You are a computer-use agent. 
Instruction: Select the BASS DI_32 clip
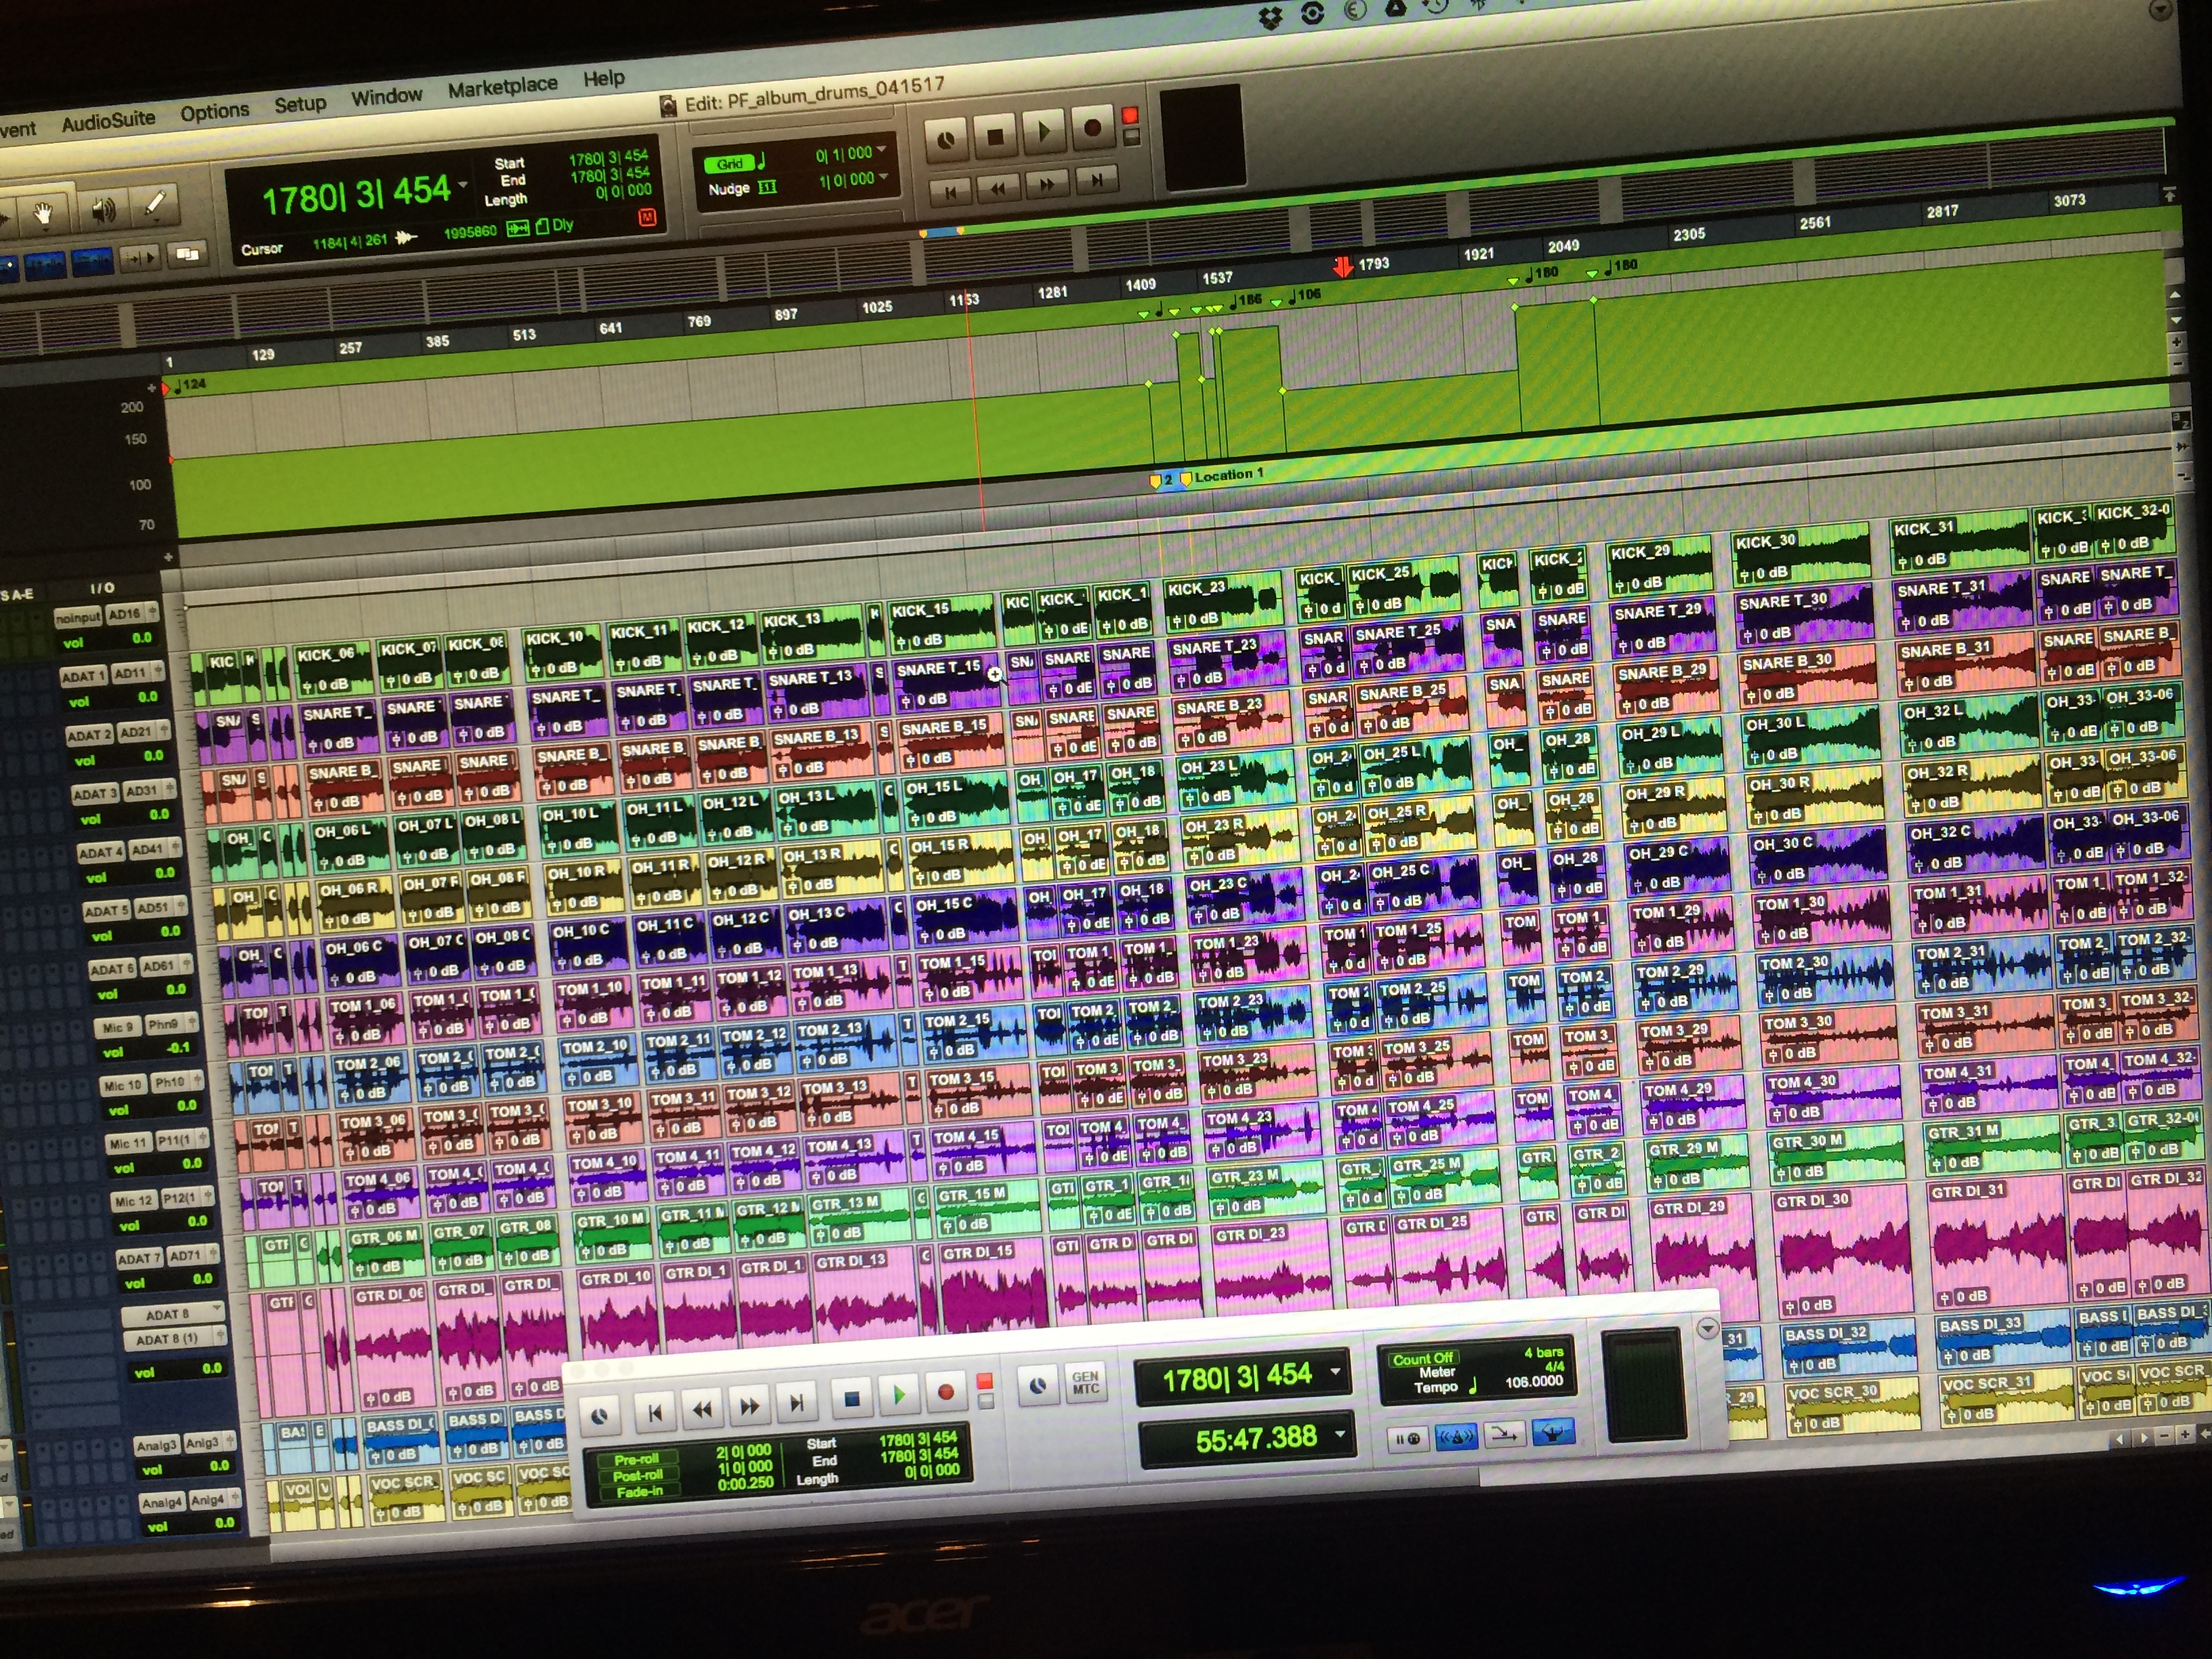(1850, 1347)
